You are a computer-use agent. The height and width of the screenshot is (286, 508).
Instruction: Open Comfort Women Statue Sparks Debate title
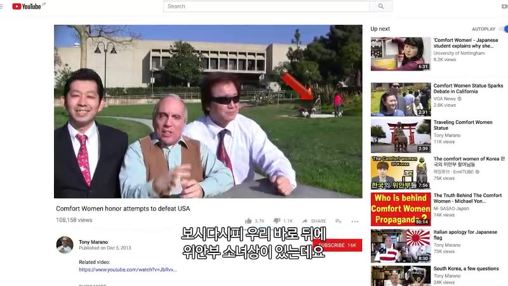tap(468, 88)
